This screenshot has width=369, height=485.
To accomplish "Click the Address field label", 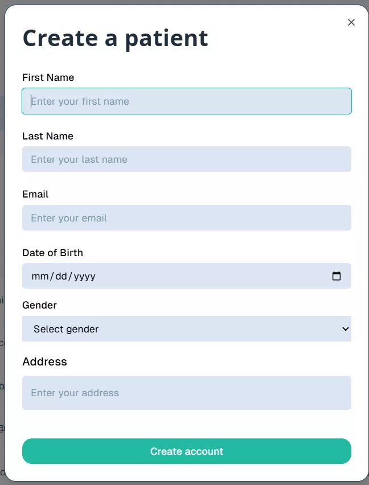I will coord(44,361).
